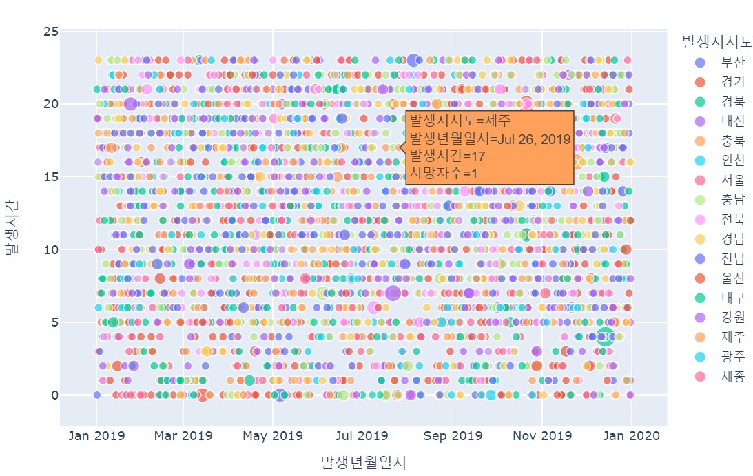Viewport: 753px width, 476px height.
Task: Hide the 경기 trace in legend
Action: 721,82
